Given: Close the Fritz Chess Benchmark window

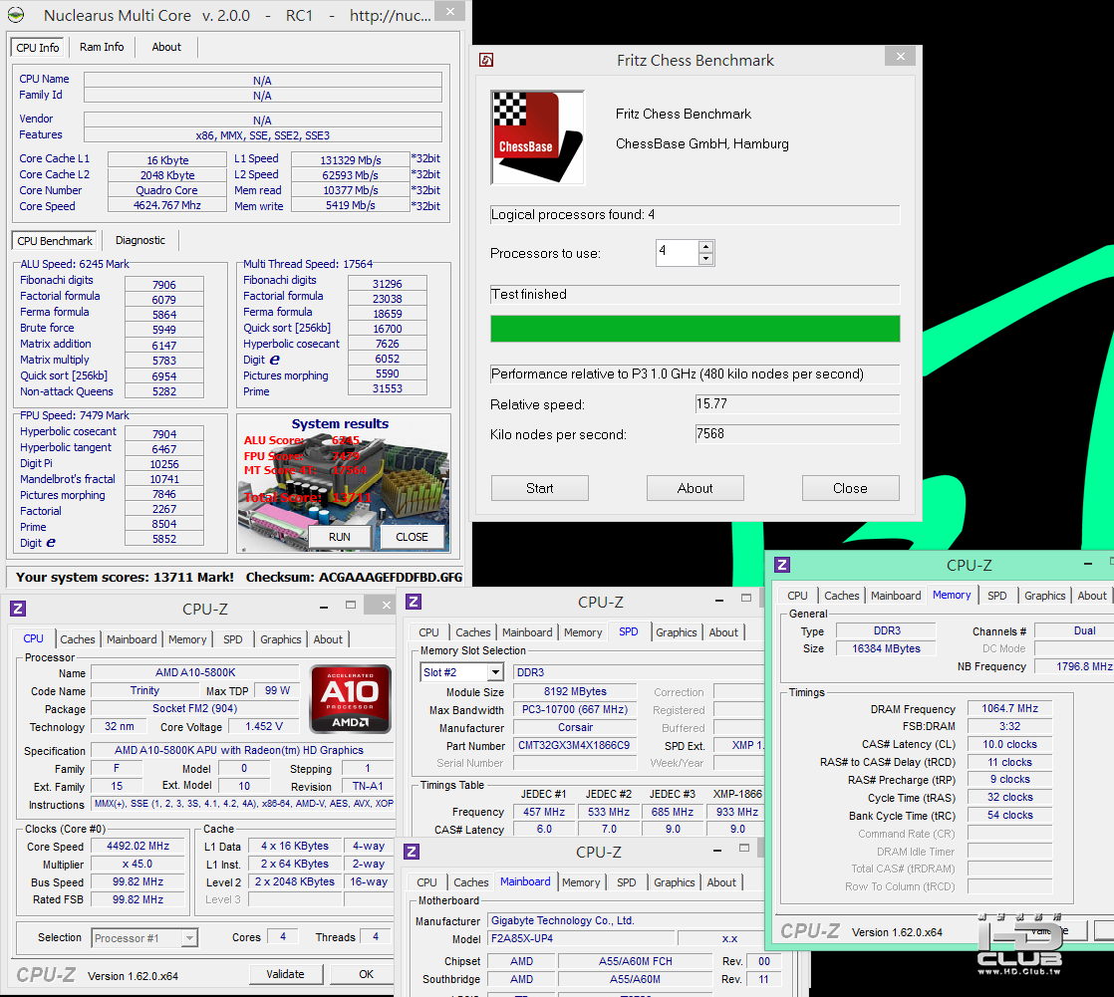Looking at the screenshot, I should 900,56.
